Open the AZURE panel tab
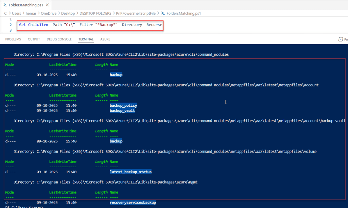348x208 pixels. (x=105, y=39)
